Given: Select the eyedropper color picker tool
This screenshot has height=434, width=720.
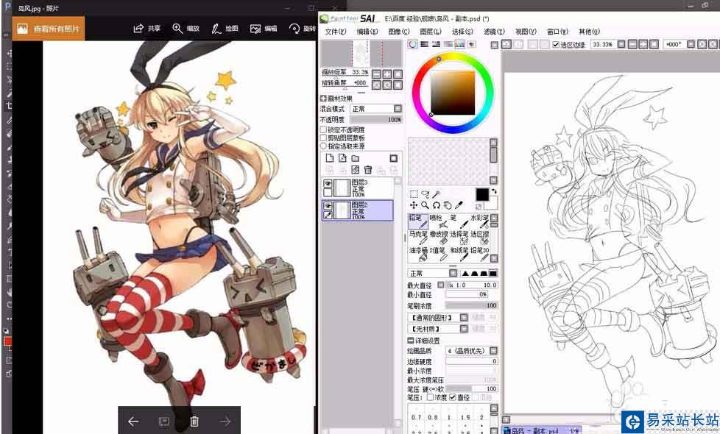Looking at the screenshot, I should tap(458, 205).
